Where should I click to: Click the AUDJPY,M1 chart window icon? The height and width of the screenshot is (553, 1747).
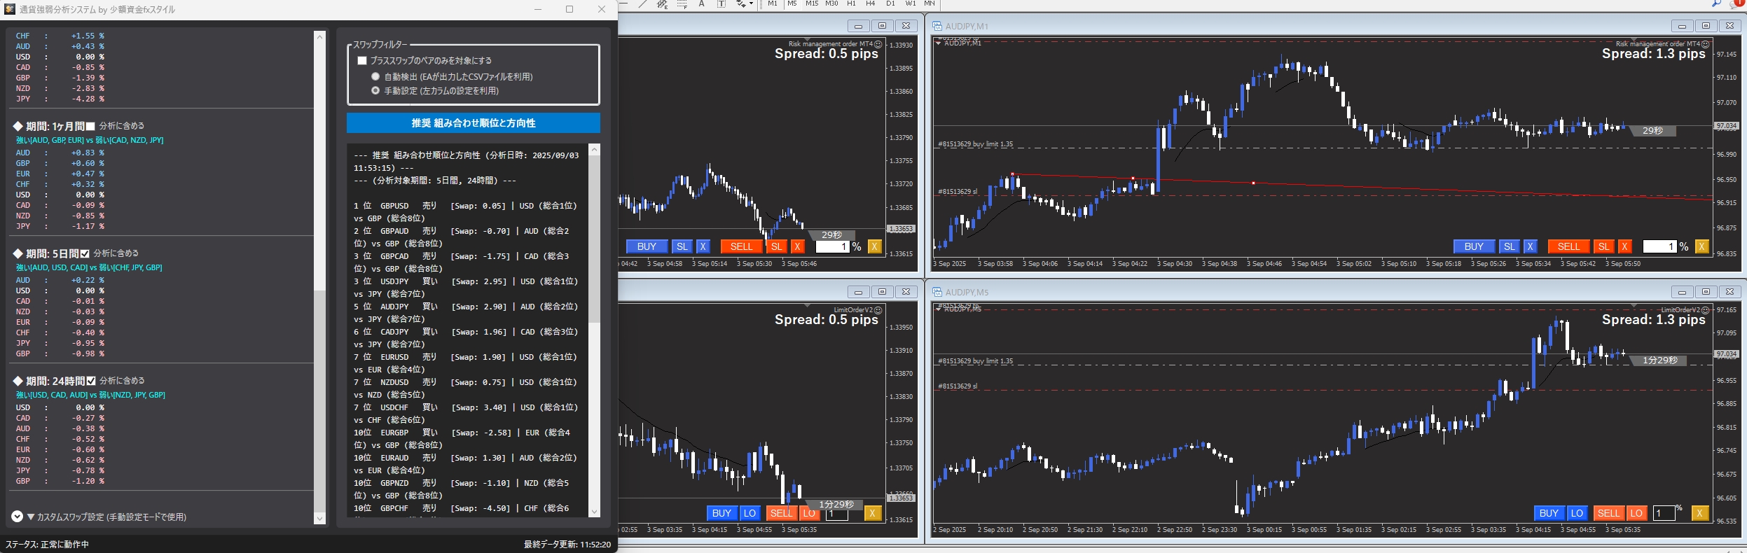tap(937, 27)
